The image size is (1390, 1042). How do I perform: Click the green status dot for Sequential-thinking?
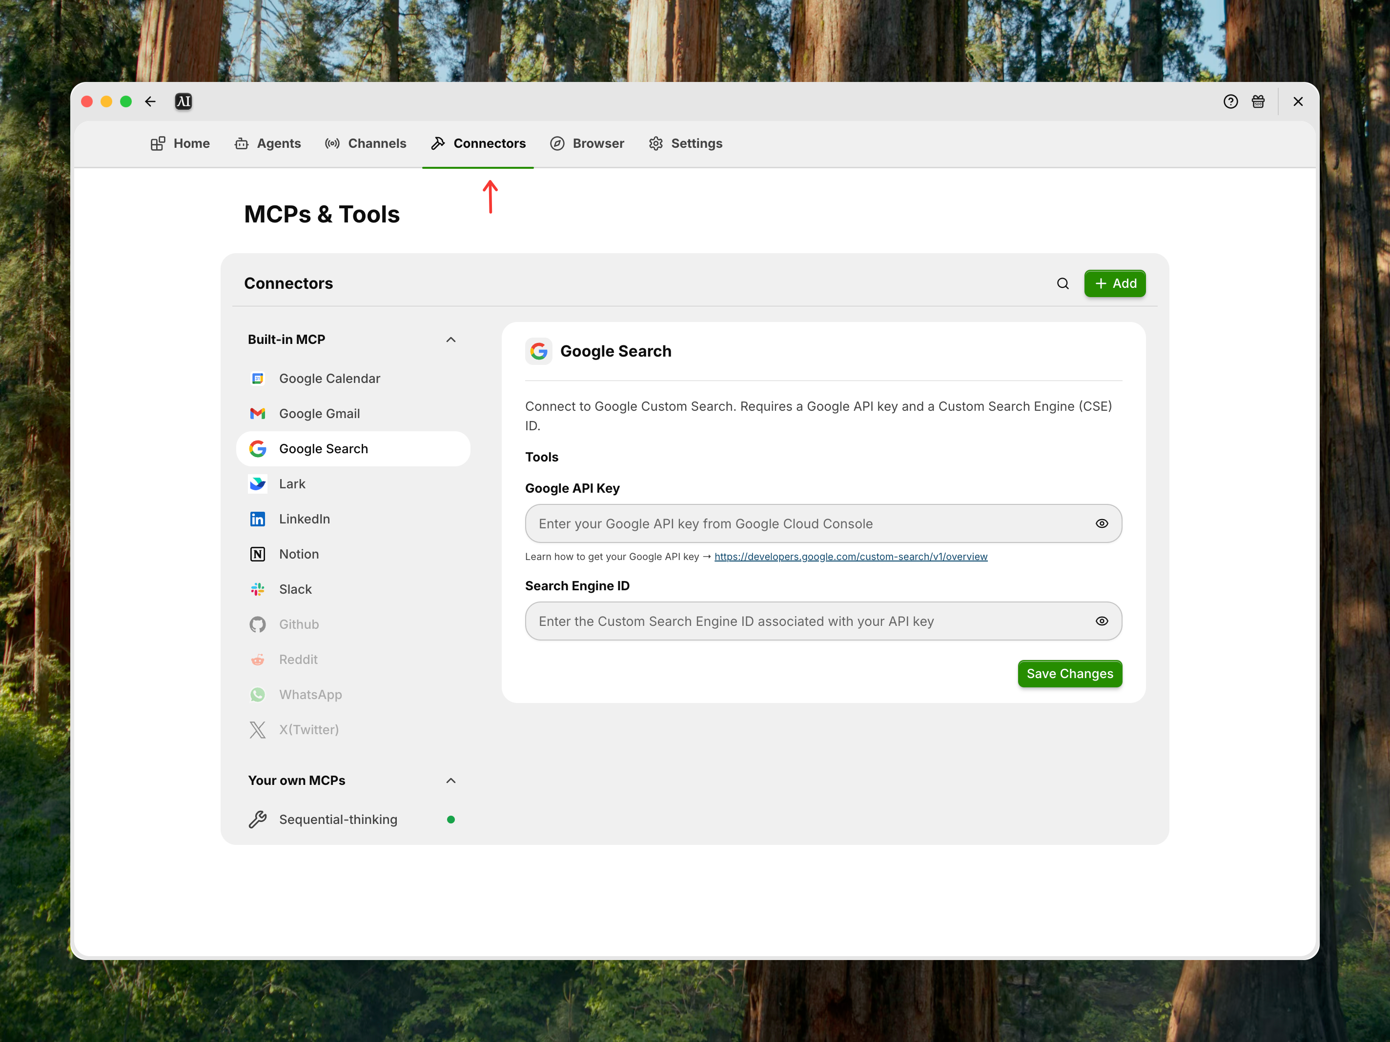pos(450,821)
